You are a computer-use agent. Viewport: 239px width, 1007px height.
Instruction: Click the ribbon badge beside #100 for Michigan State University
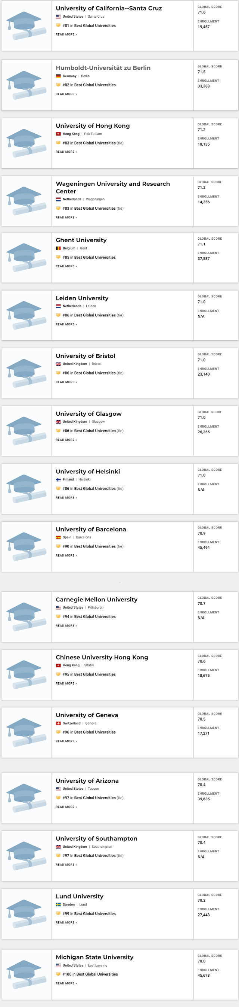coord(58,974)
